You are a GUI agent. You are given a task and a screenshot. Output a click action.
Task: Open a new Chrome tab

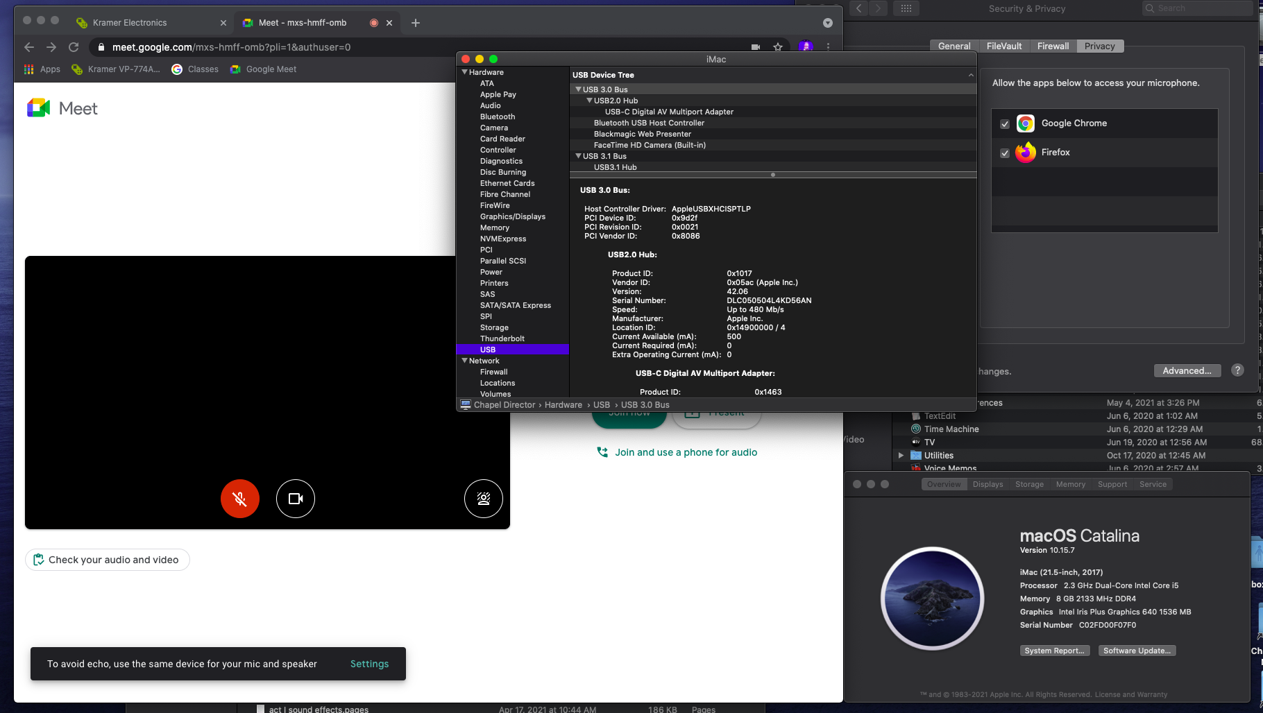(x=416, y=23)
